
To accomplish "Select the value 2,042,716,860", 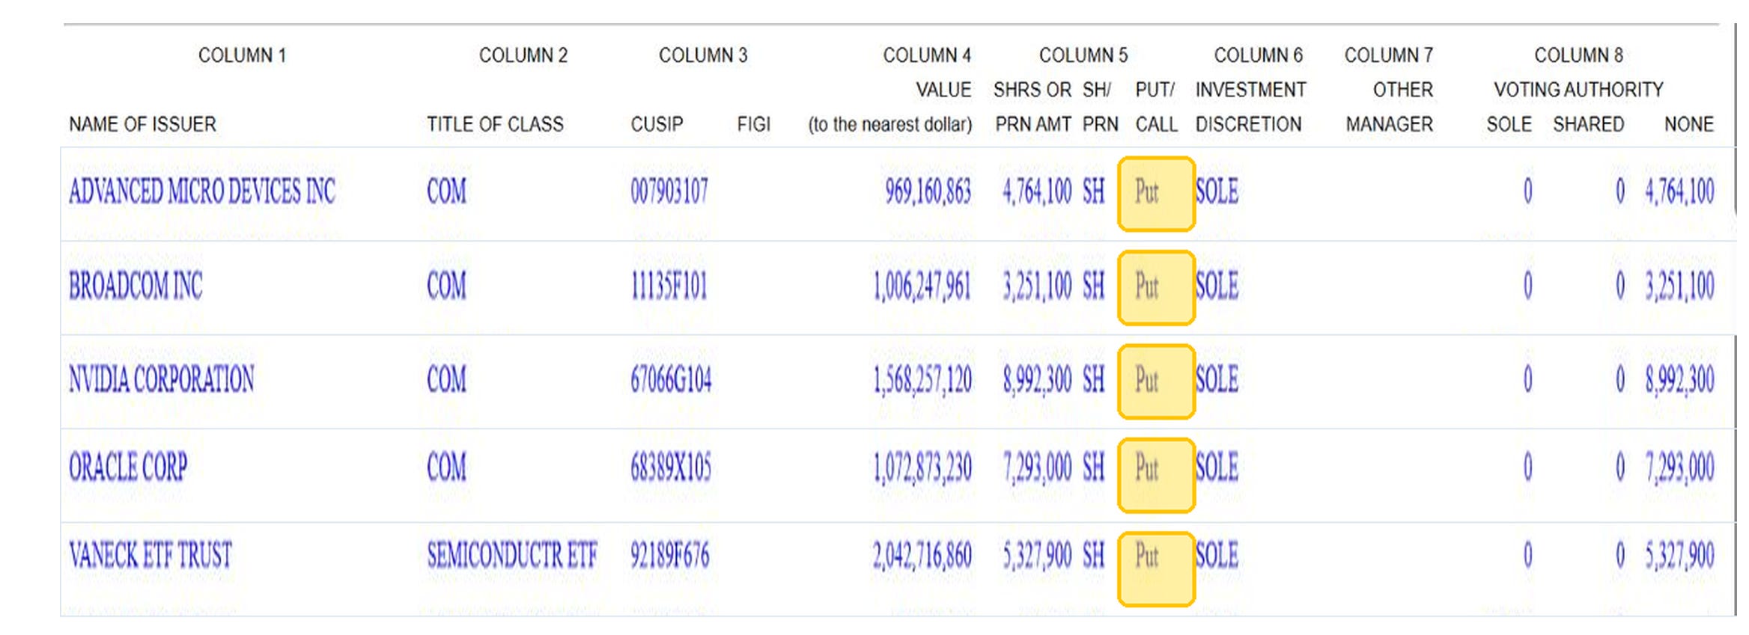I will click(x=922, y=555).
